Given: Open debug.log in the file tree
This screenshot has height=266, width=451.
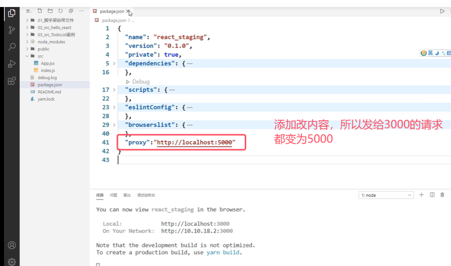Looking at the screenshot, I should [x=47, y=77].
